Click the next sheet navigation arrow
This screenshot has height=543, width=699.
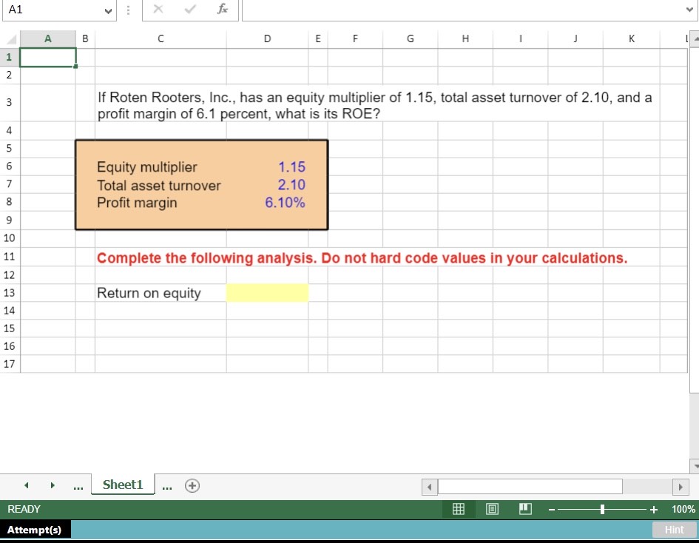pos(53,485)
